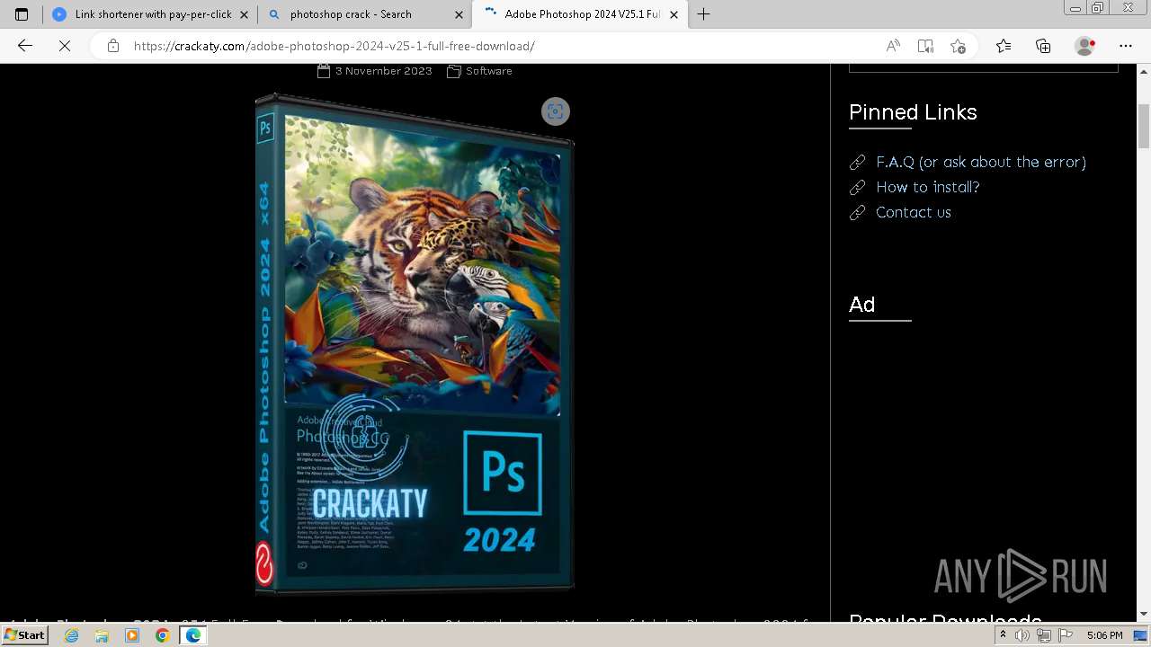Open the Windows Start menu
This screenshot has width=1151, height=647.
click(24, 635)
